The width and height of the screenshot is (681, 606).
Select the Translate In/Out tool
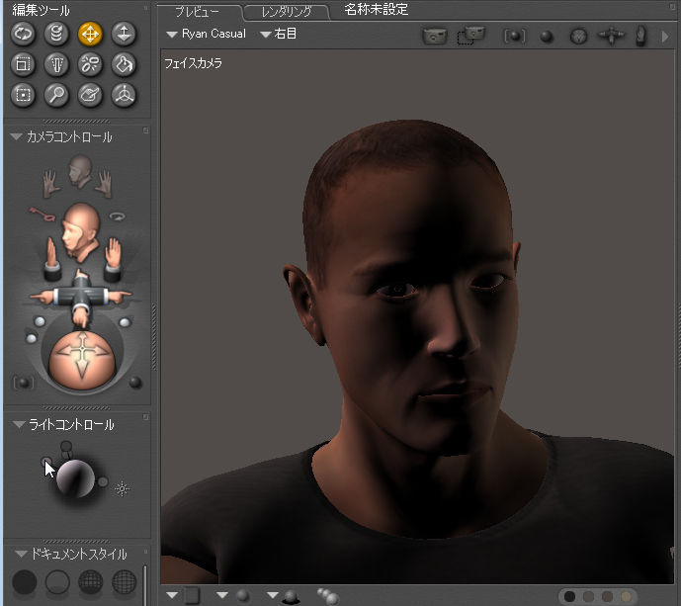[124, 34]
